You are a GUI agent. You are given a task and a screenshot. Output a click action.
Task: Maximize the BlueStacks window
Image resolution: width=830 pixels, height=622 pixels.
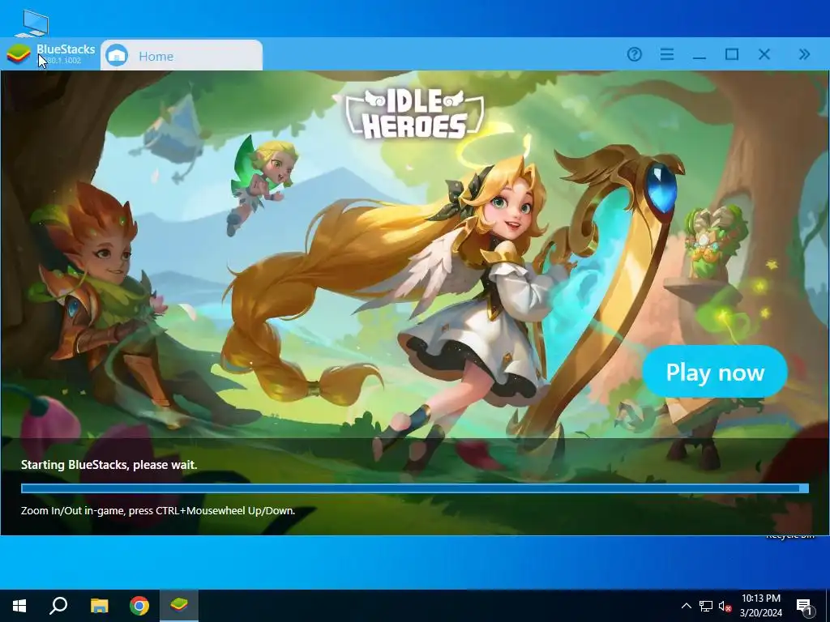732,54
